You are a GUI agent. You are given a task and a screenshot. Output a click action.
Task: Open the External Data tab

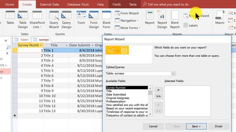coord(49,4)
